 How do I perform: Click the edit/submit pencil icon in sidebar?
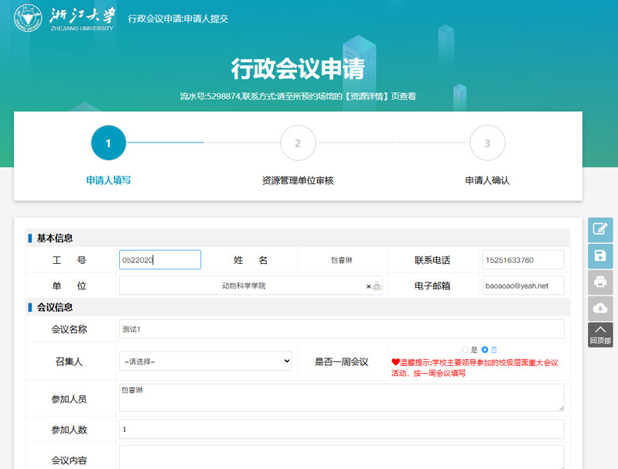point(600,230)
